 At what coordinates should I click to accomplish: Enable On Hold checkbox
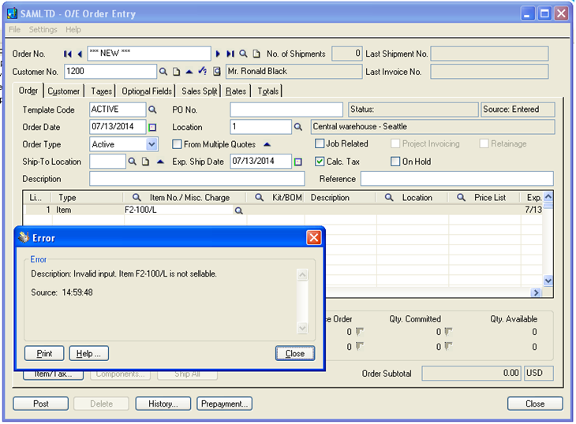pos(395,162)
